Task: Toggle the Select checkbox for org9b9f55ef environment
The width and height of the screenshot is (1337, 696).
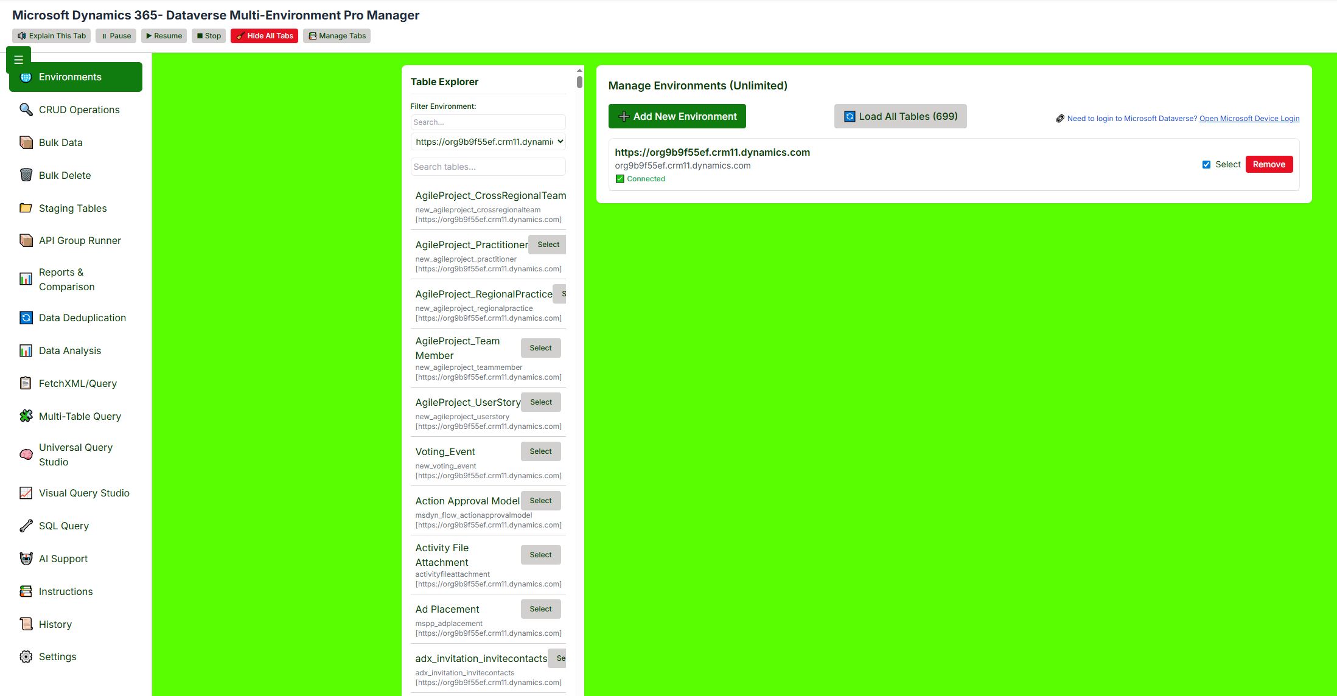Action: (x=1206, y=164)
